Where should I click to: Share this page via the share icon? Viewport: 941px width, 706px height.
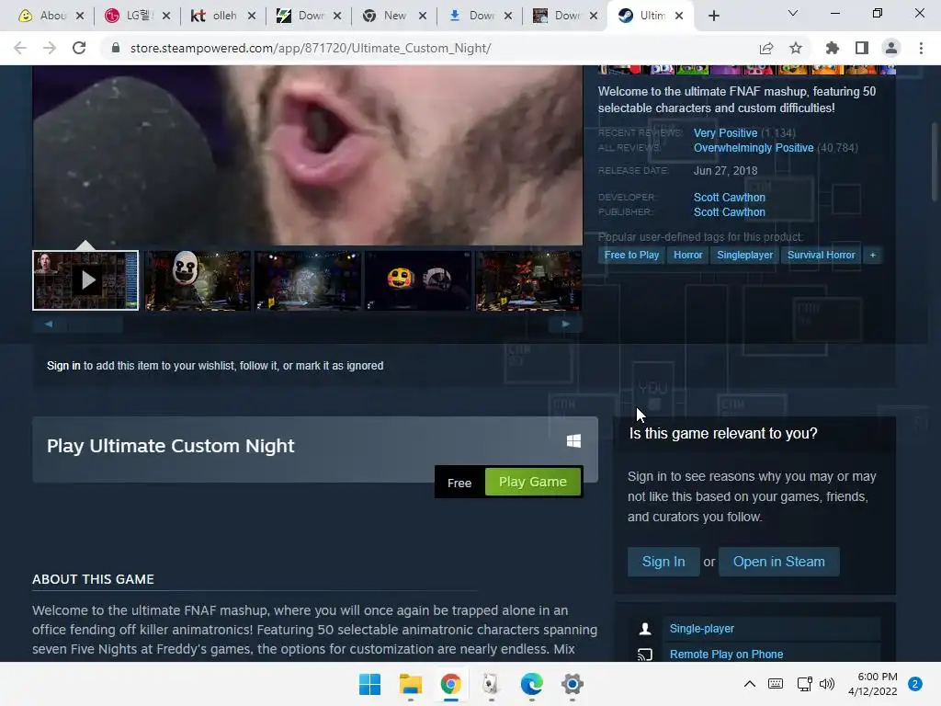coord(766,48)
